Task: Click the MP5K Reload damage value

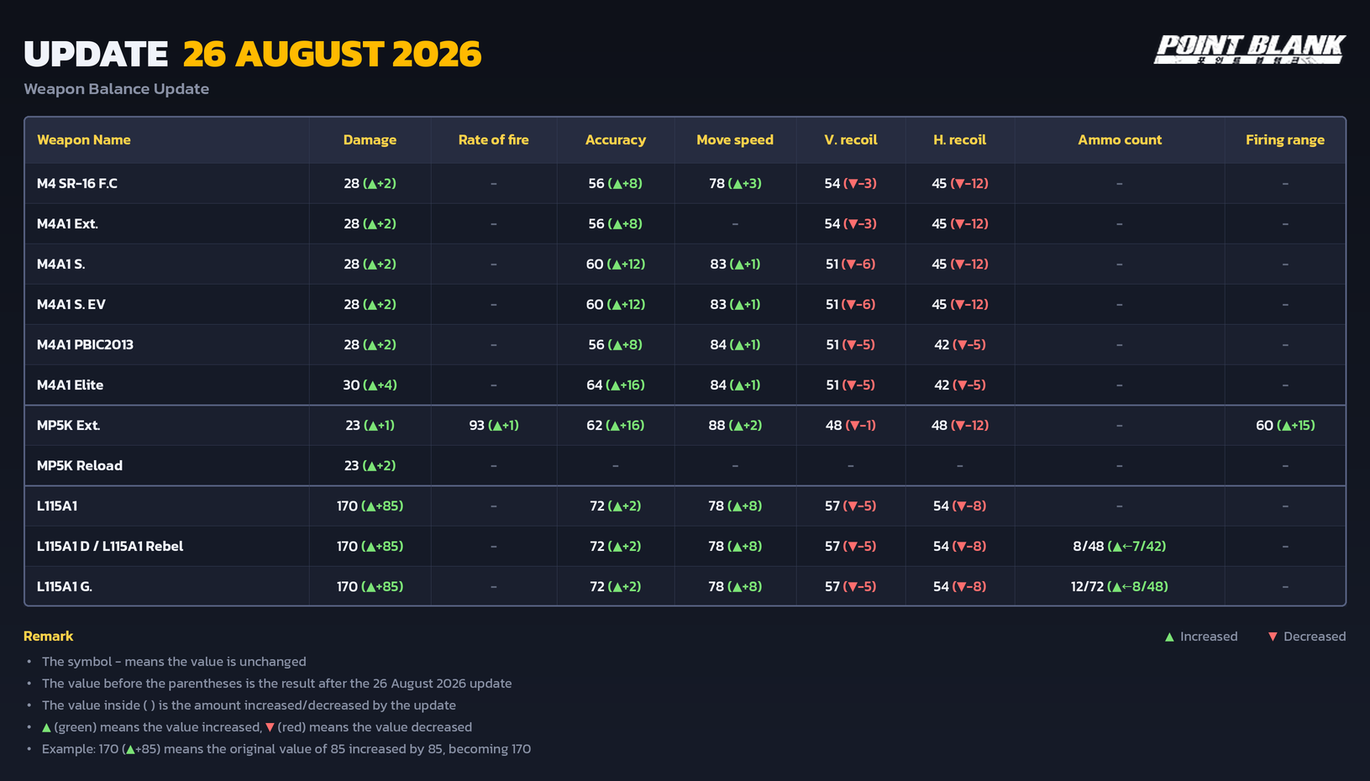Action: [370, 465]
